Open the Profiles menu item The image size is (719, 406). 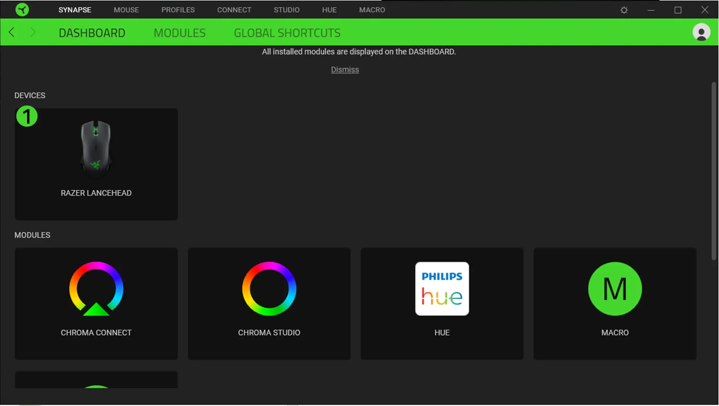178,10
